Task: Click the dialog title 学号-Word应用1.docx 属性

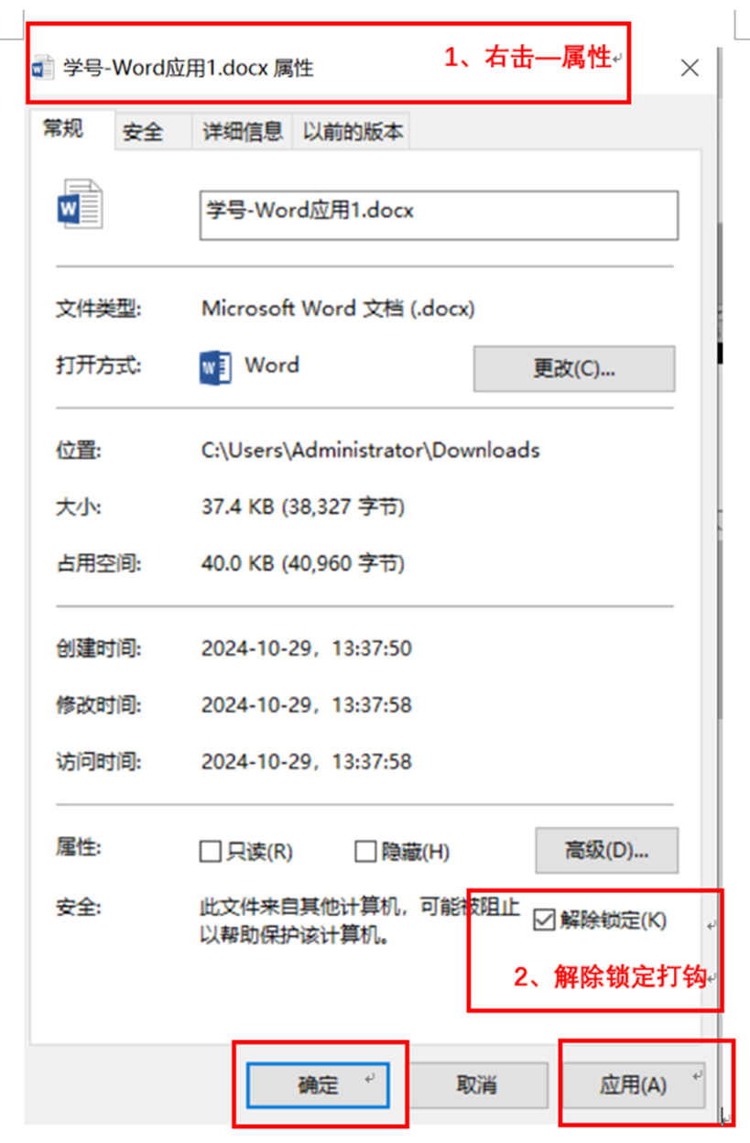Action: click(189, 69)
